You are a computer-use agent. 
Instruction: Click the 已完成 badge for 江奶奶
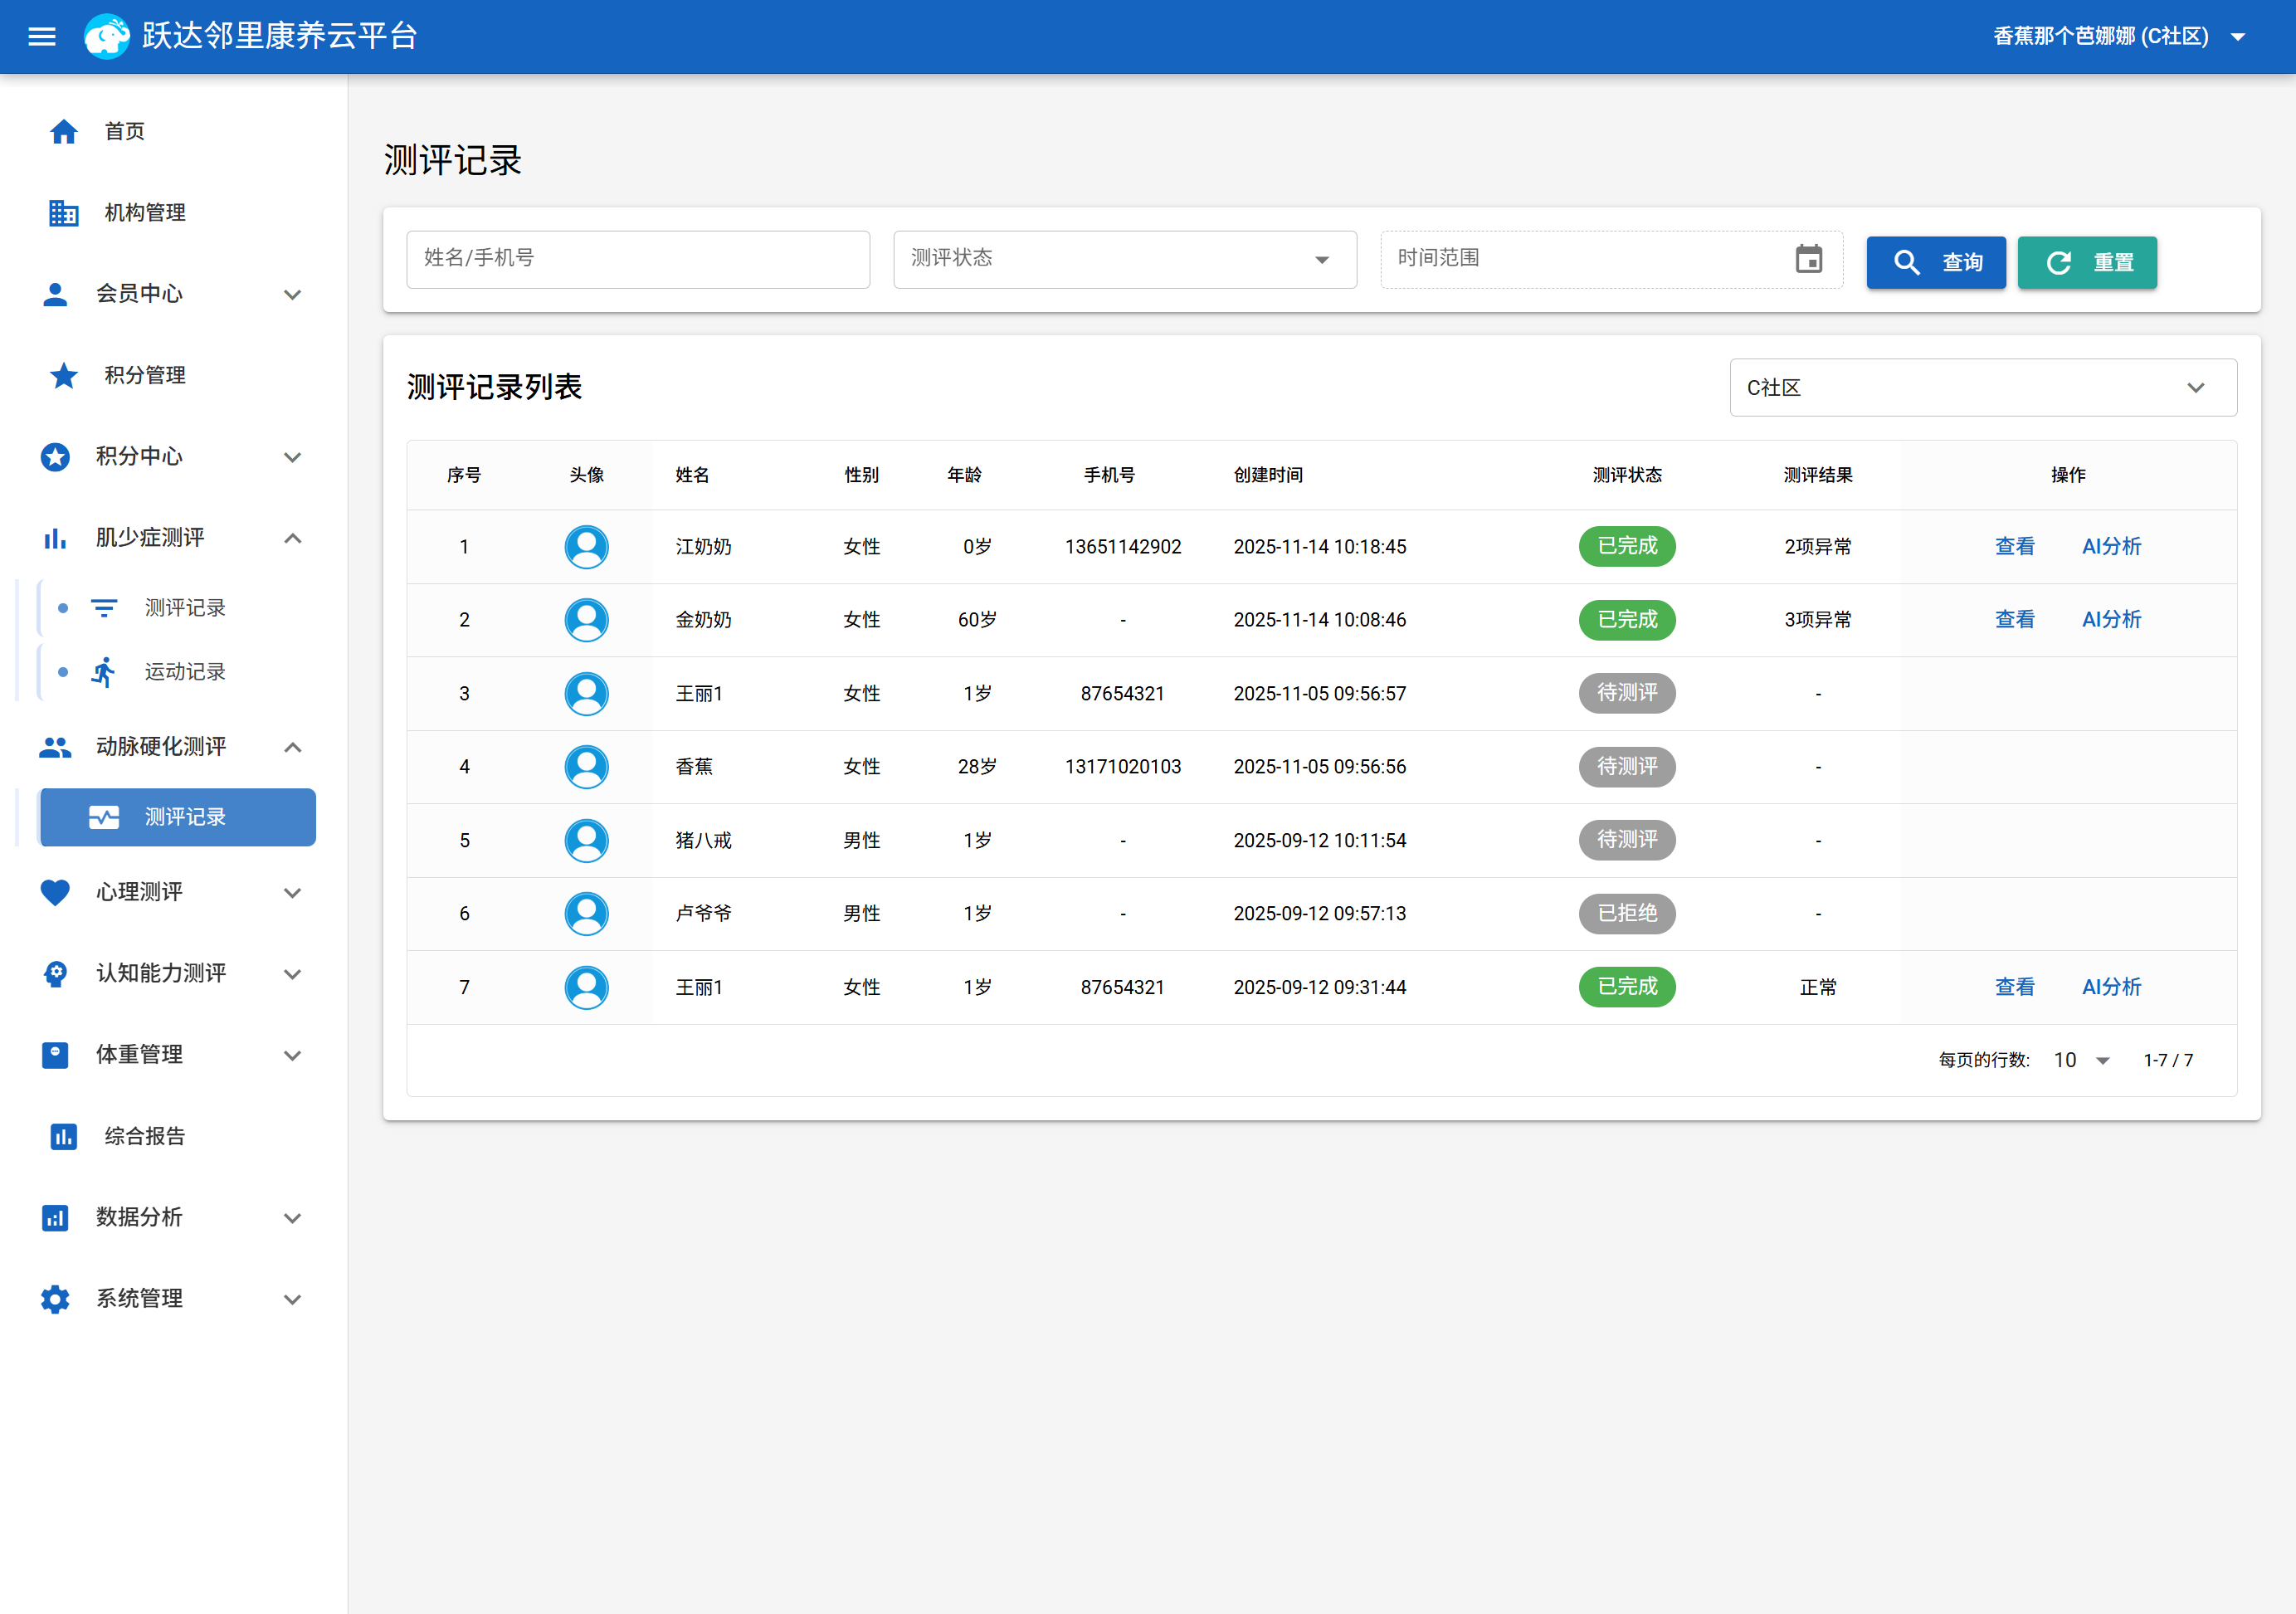[x=1627, y=547]
